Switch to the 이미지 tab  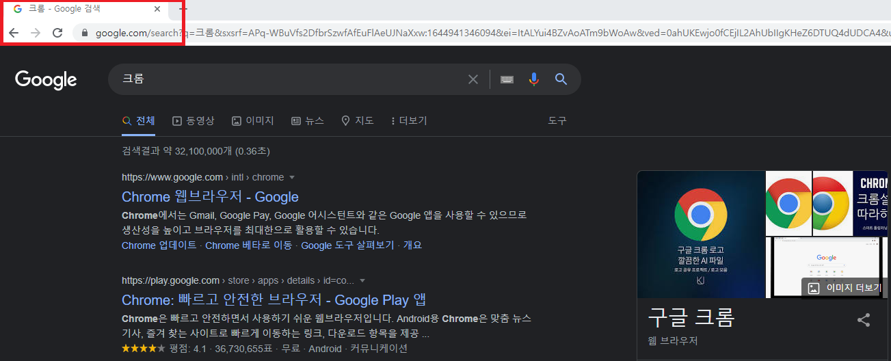253,121
